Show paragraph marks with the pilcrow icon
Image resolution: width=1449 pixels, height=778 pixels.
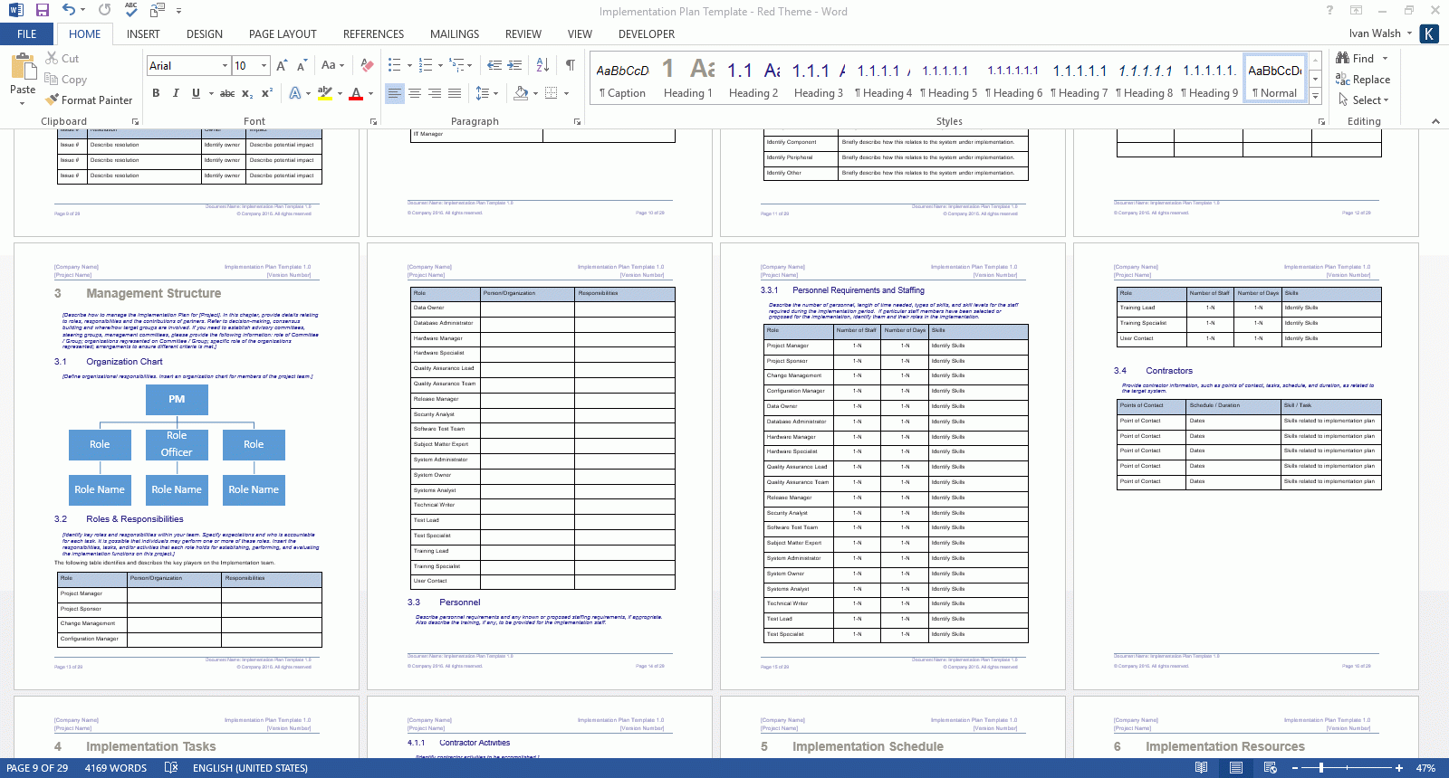point(570,65)
